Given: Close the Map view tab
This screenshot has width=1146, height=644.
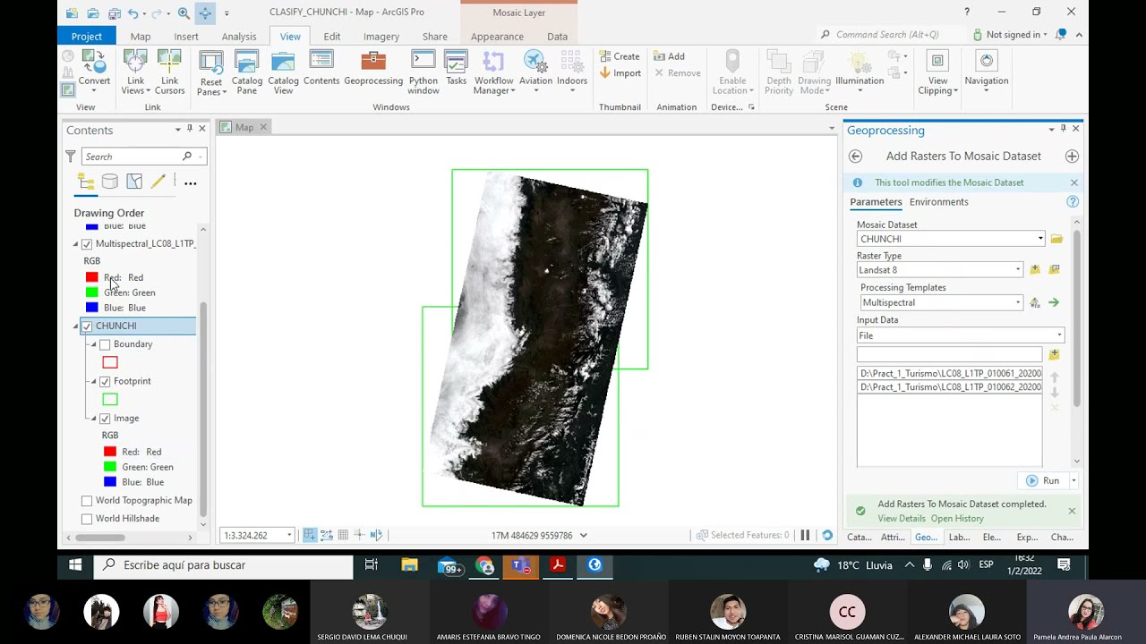Looking at the screenshot, I should [263, 127].
